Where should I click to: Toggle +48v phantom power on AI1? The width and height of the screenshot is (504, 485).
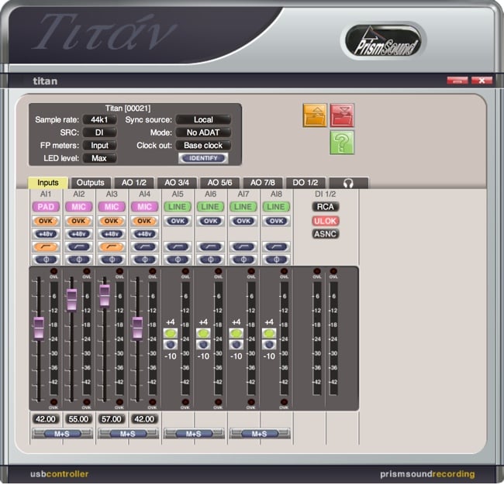(46, 234)
